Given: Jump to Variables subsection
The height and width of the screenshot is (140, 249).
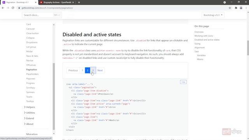Looking at the screenshot, I should click(x=201, y=55).
